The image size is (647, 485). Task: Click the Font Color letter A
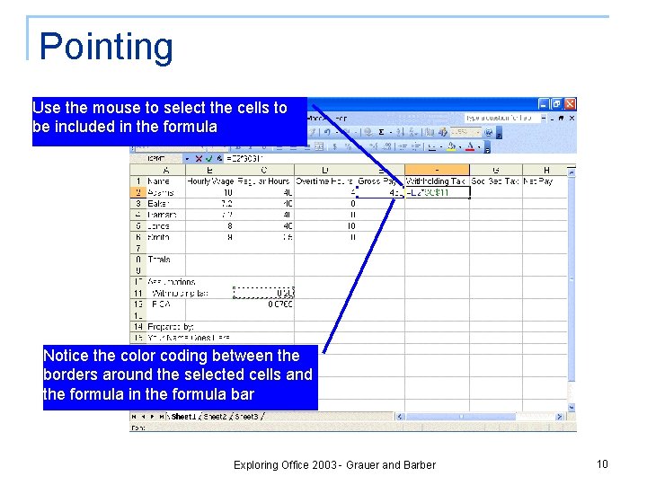[x=470, y=146]
